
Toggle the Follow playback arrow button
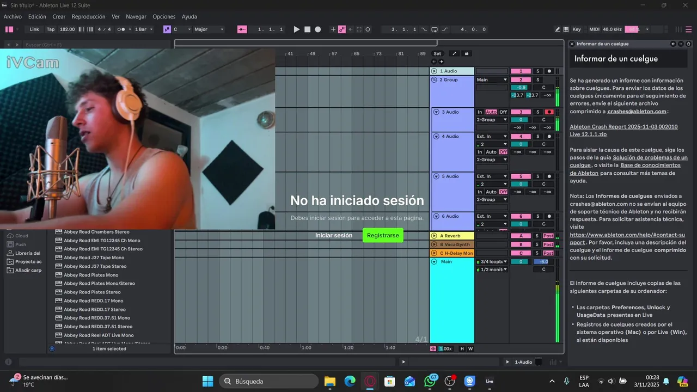pos(242,29)
